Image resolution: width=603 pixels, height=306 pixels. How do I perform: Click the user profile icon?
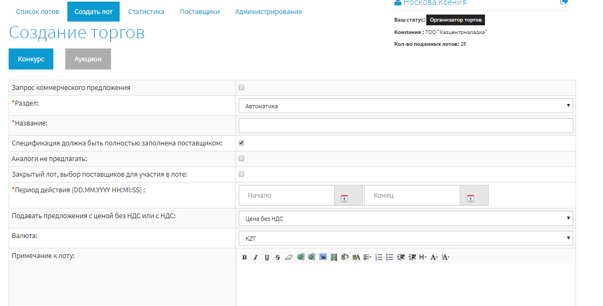point(398,2)
